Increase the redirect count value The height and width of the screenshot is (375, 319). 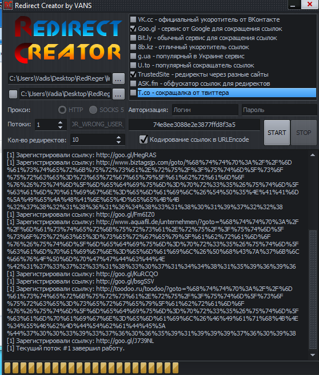(118, 137)
